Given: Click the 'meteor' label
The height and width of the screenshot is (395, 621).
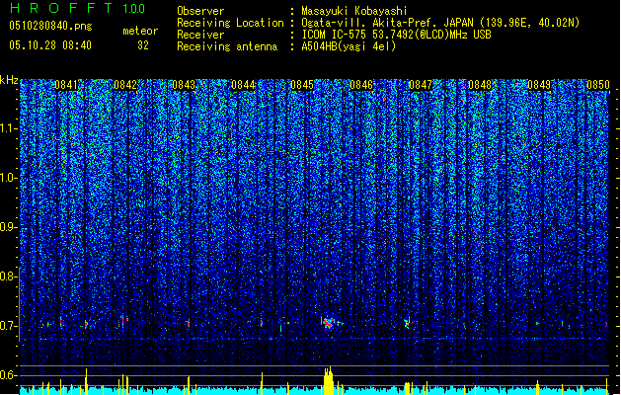Looking at the screenshot, I should 140,31.
